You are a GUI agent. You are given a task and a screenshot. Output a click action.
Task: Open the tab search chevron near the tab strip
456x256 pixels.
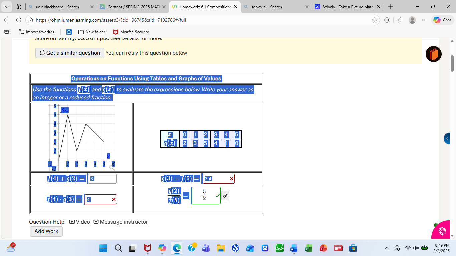coord(6,7)
